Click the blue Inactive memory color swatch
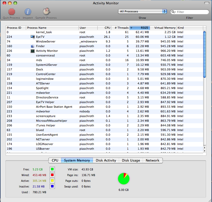The width and height of the screenshot is (212, 202). pyautogui.click(x=52, y=186)
